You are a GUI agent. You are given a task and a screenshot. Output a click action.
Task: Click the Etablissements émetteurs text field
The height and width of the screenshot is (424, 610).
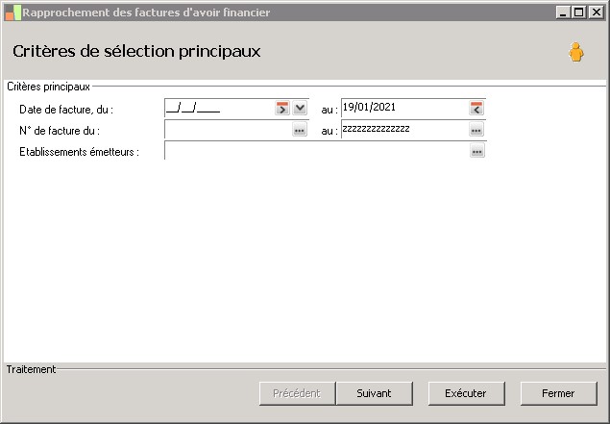316,151
